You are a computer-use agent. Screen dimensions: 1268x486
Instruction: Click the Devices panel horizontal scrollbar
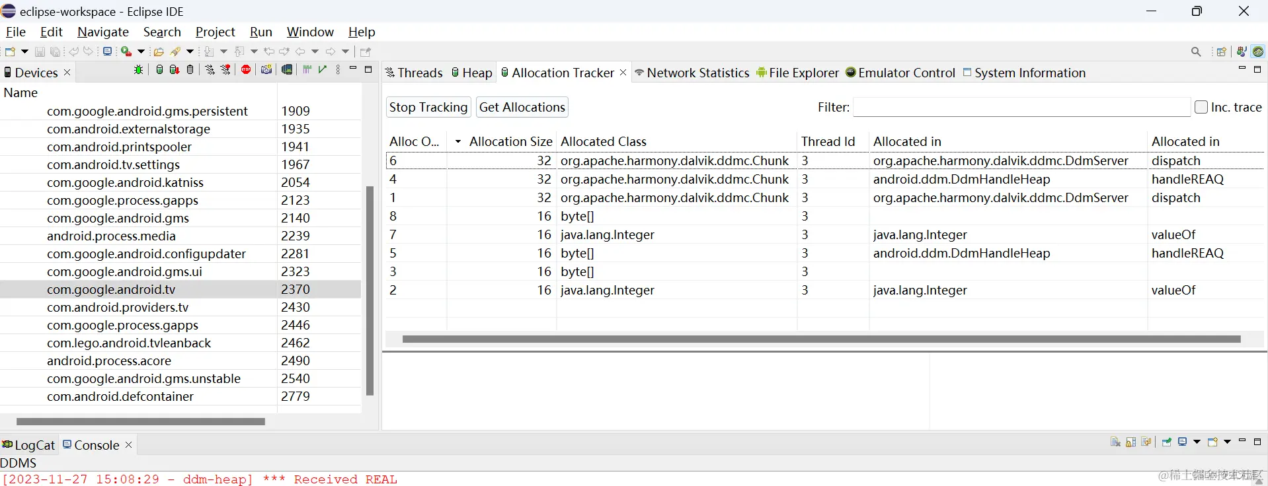(x=140, y=421)
